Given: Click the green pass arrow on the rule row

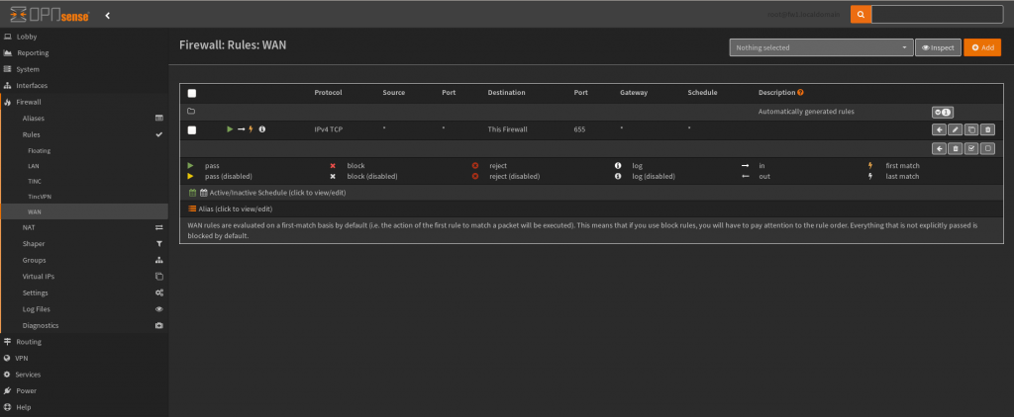Looking at the screenshot, I should [230, 129].
